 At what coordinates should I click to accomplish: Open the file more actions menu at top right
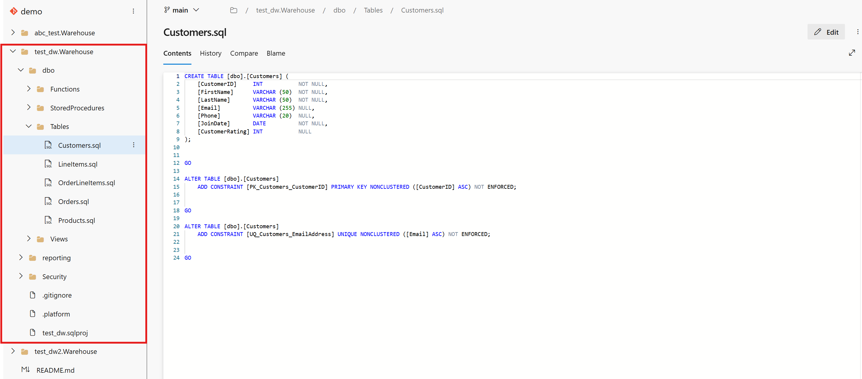(x=858, y=32)
